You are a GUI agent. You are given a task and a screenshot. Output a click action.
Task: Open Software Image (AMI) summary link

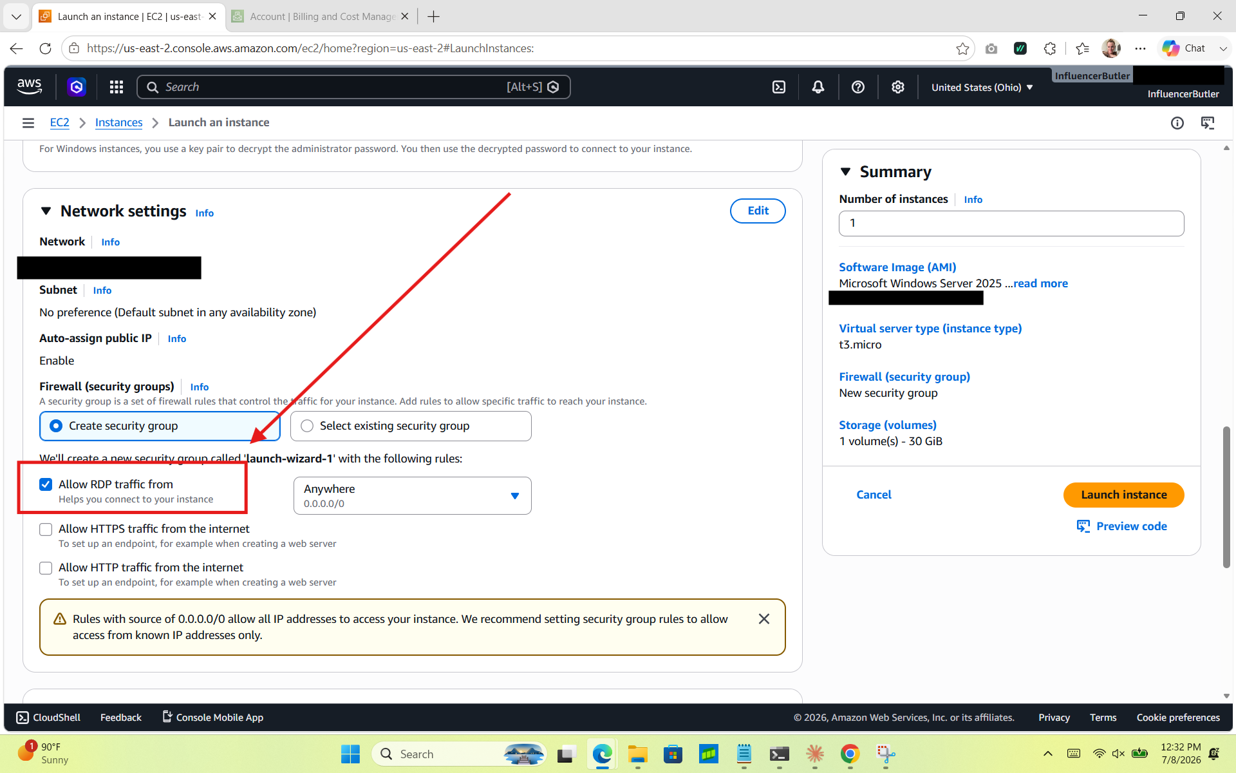click(897, 267)
